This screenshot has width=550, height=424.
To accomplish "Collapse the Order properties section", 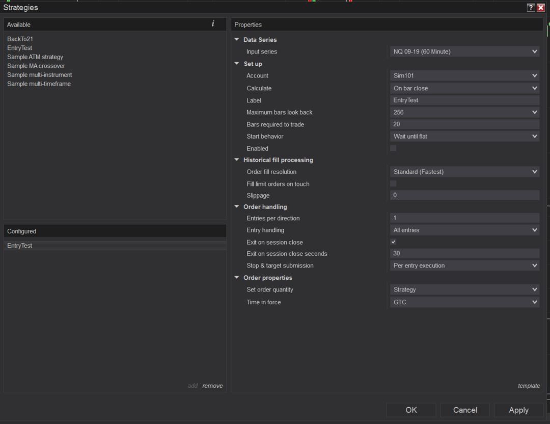I will point(237,277).
